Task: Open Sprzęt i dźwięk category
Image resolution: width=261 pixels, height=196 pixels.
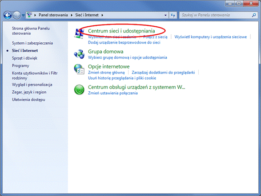Action: (x=24, y=58)
